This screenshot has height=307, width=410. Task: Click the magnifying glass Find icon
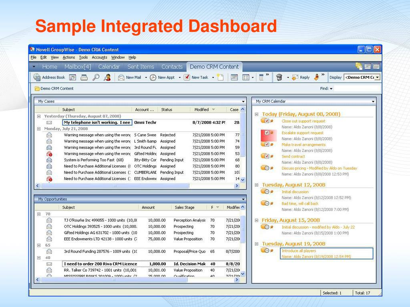pos(96,77)
